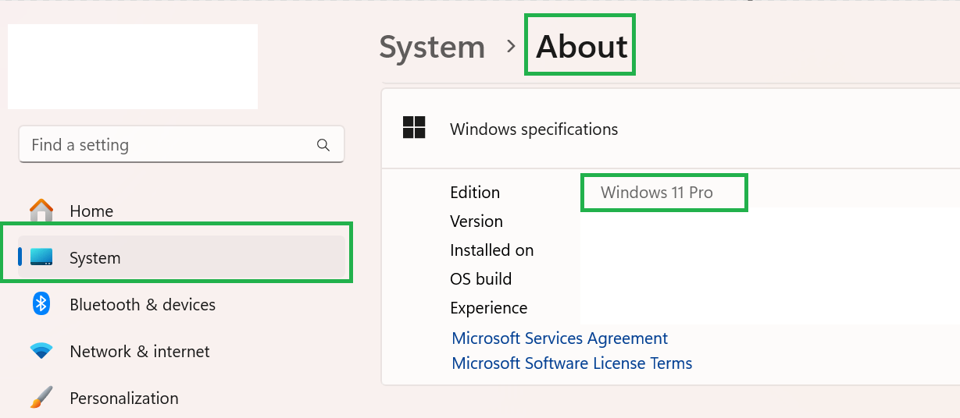The height and width of the screenshot is (418, 960).
Task: Select System in the sidebar
Action: point(181,257)
